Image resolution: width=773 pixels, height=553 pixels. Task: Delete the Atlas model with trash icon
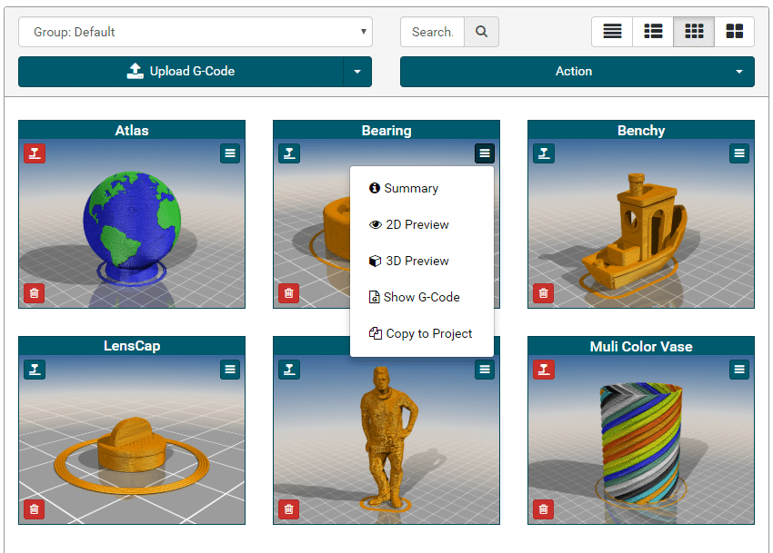[x=35, y=292]
